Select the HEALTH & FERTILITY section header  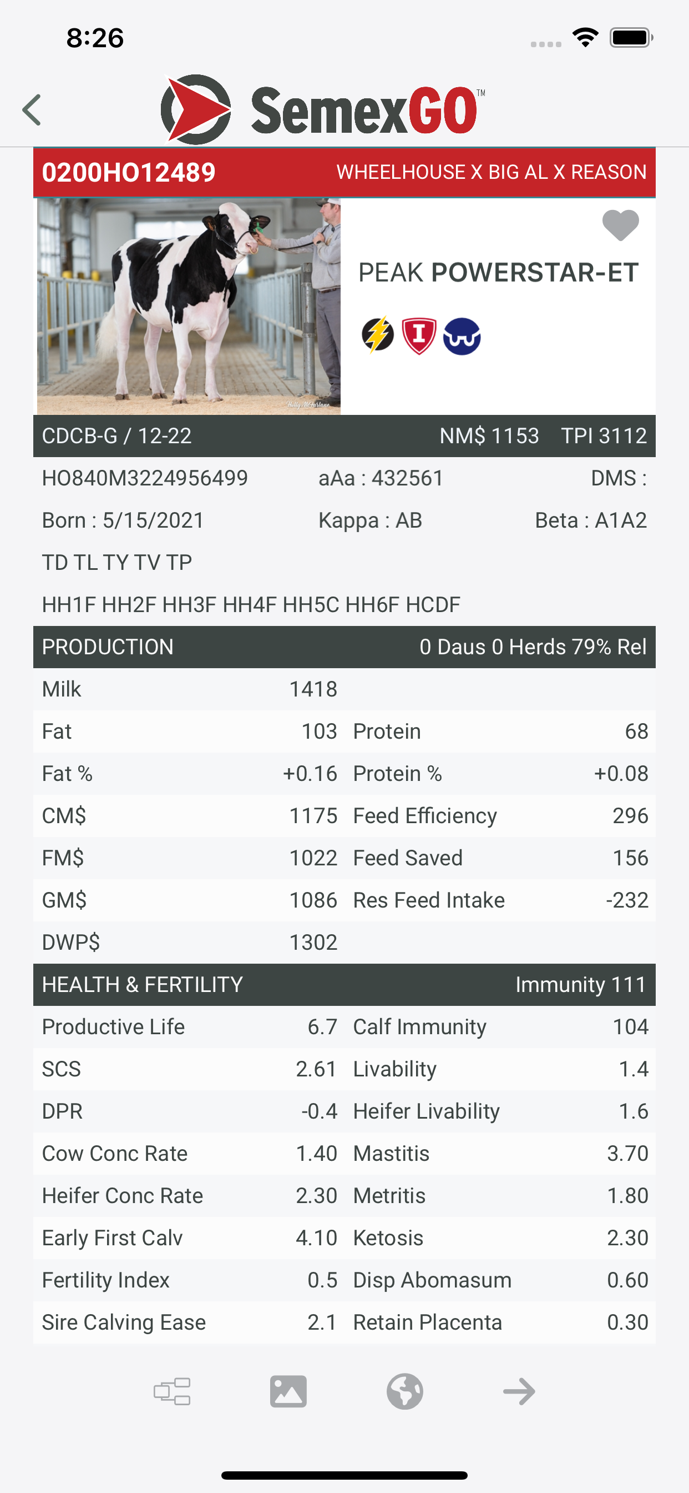[344, 985]
